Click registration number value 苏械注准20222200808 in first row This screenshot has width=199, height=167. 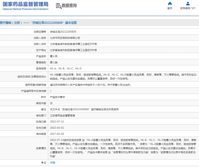[63, 31]
